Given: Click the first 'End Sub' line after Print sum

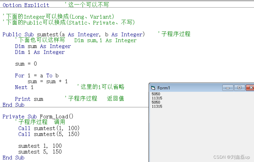Looking at the screenshot, I should (x=14, y=105).
